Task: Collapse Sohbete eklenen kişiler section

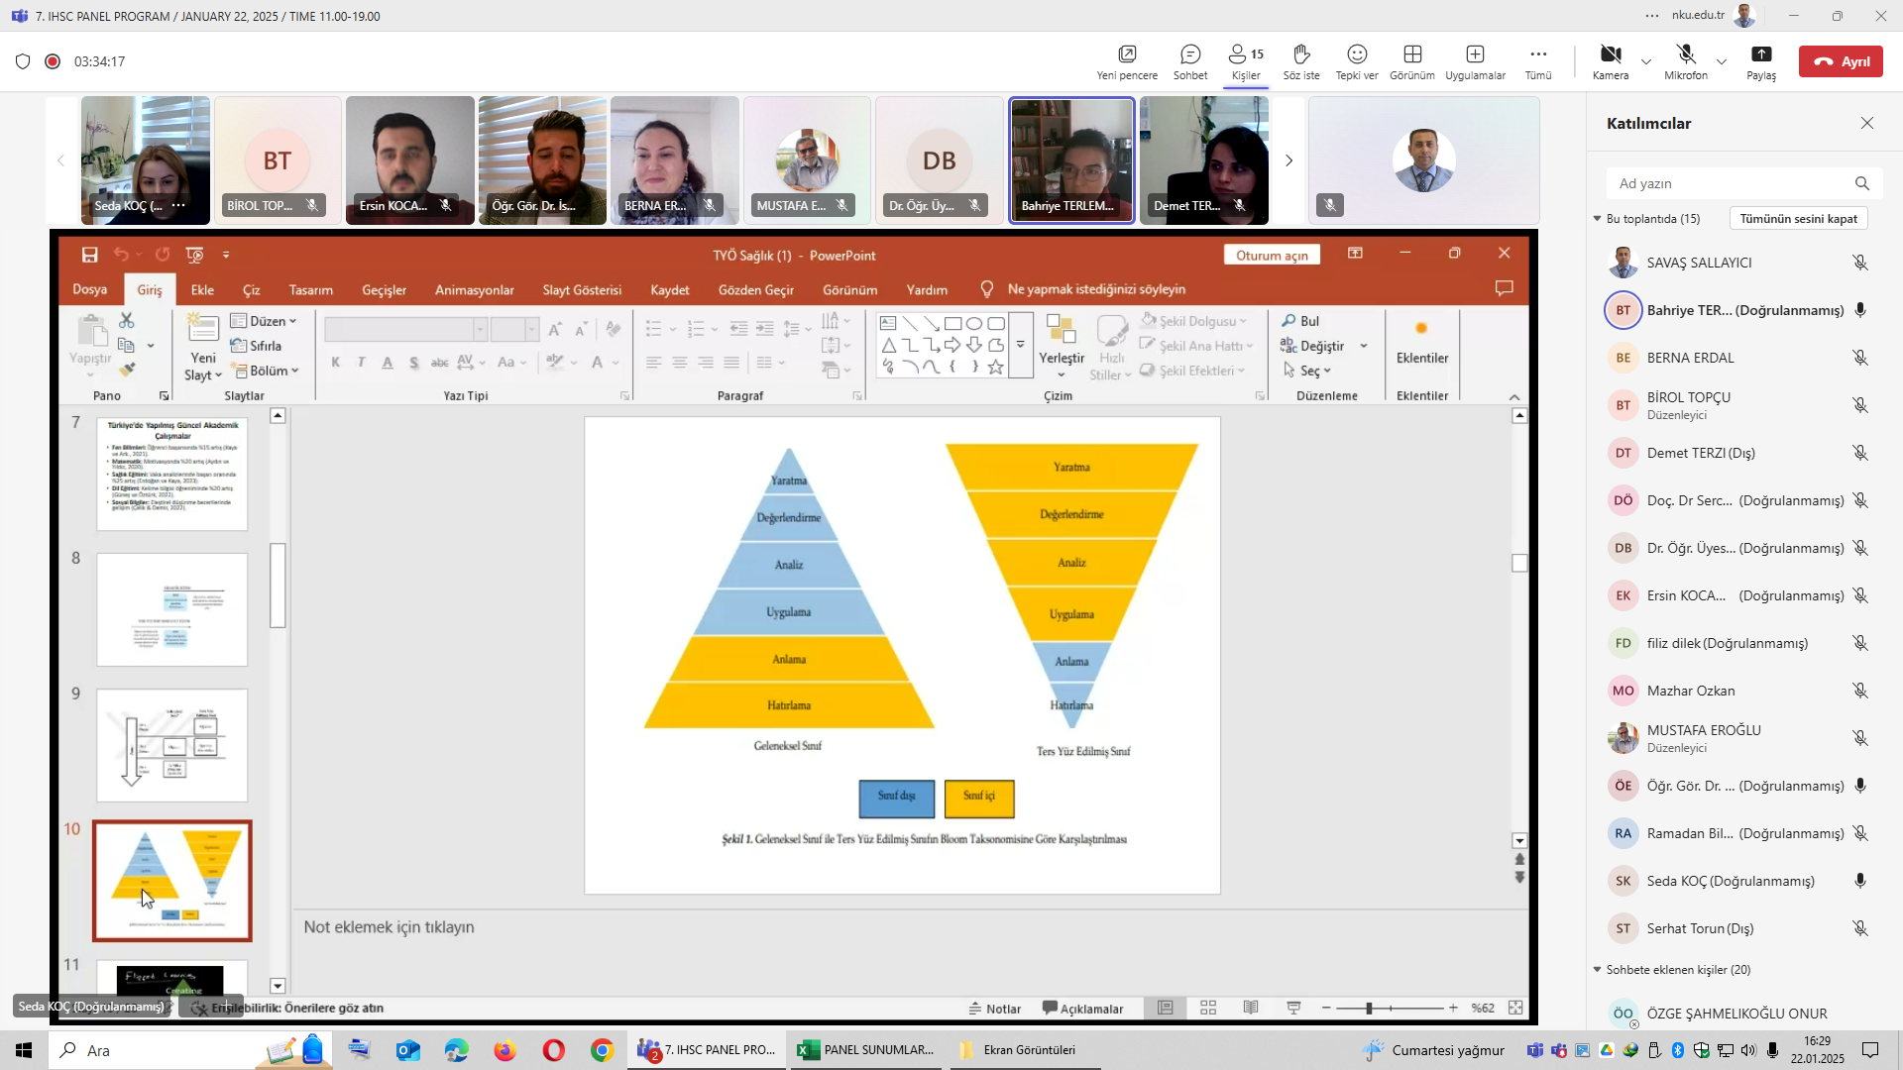Action: click(x=1597, y=970)
